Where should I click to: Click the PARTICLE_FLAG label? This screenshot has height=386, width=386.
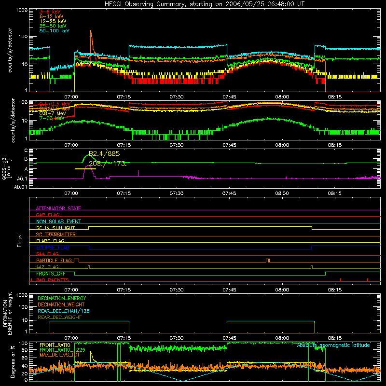(54, 261)
